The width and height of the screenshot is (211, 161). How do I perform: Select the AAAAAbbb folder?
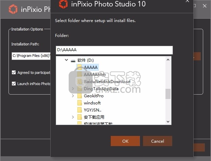[95, 74]
